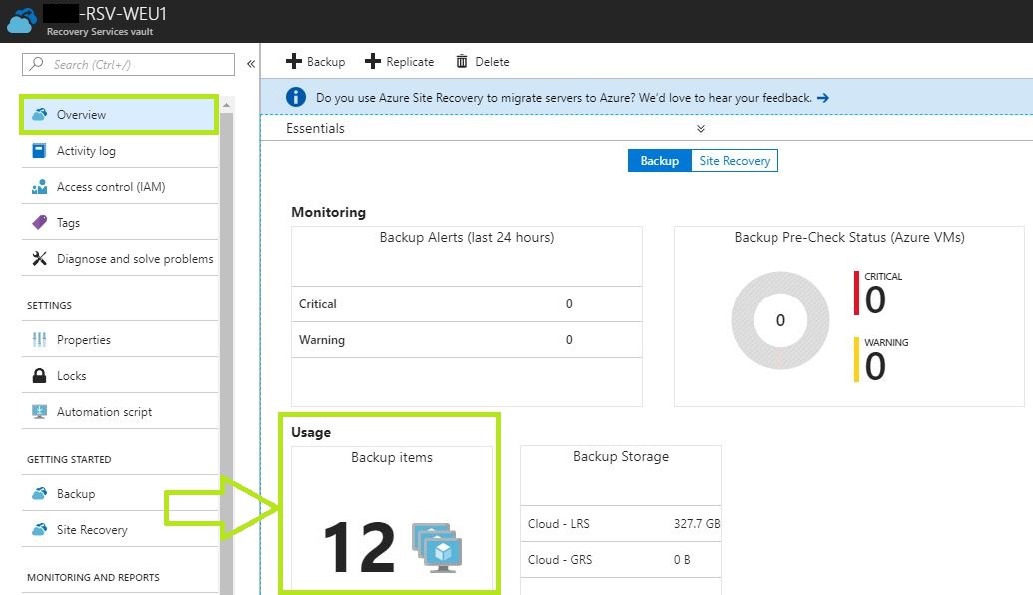Click the Recovery Services vault cloud icon
This screenshot has height=595, width=1033.
[x=21, y=20]
